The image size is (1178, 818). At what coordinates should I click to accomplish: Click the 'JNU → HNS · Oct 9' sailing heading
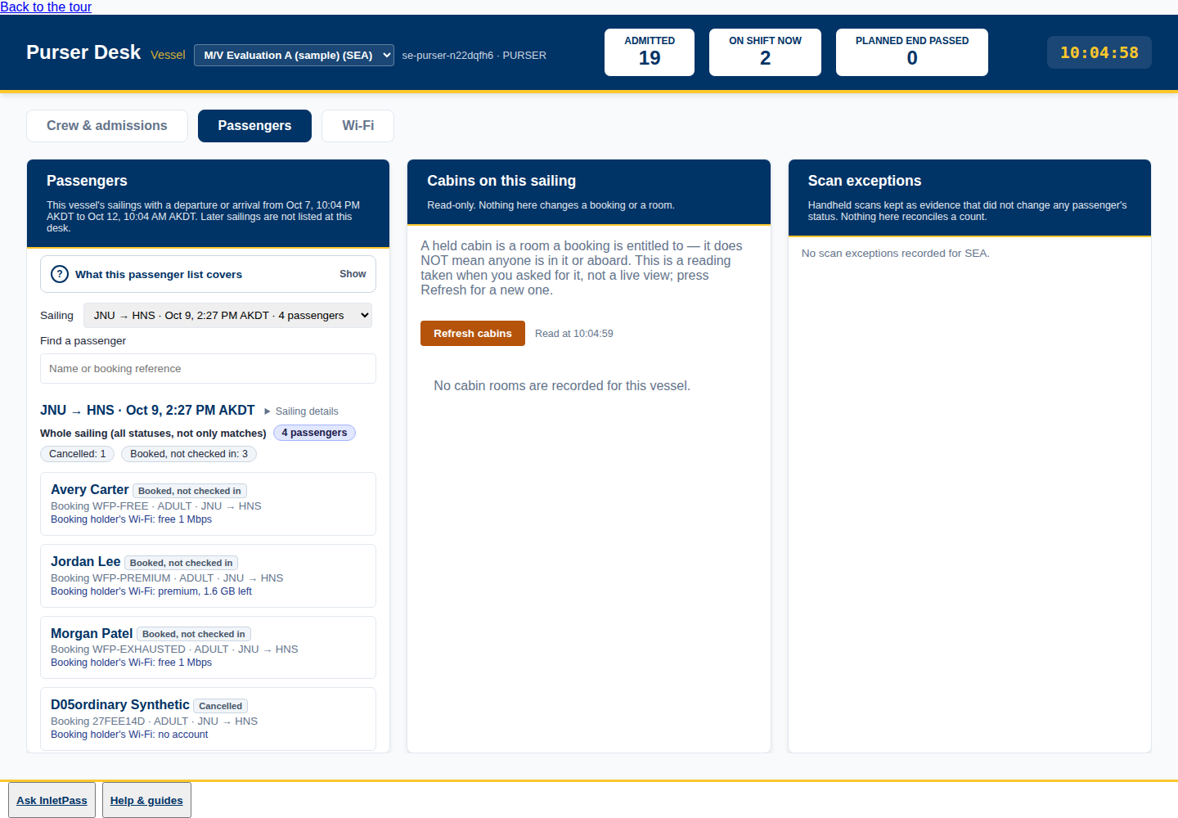coord(147,411)
